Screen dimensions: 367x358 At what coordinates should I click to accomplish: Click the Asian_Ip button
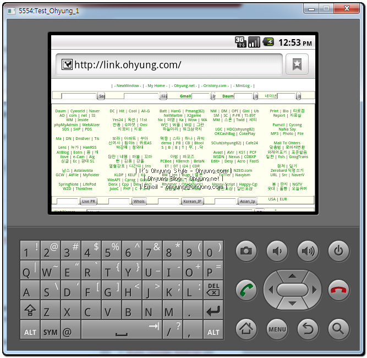(x=248, y=201)
